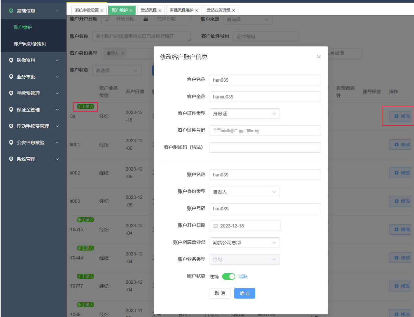Click the 保证金管理 sidebar pin icon
Screen dimensions: 414x317
pyautogui.click(x=11, y=110)
